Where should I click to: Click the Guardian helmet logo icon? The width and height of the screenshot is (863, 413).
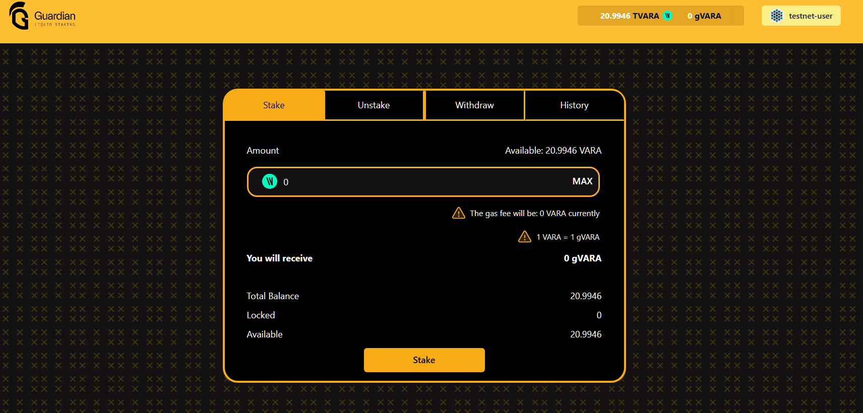coord(19,16)
